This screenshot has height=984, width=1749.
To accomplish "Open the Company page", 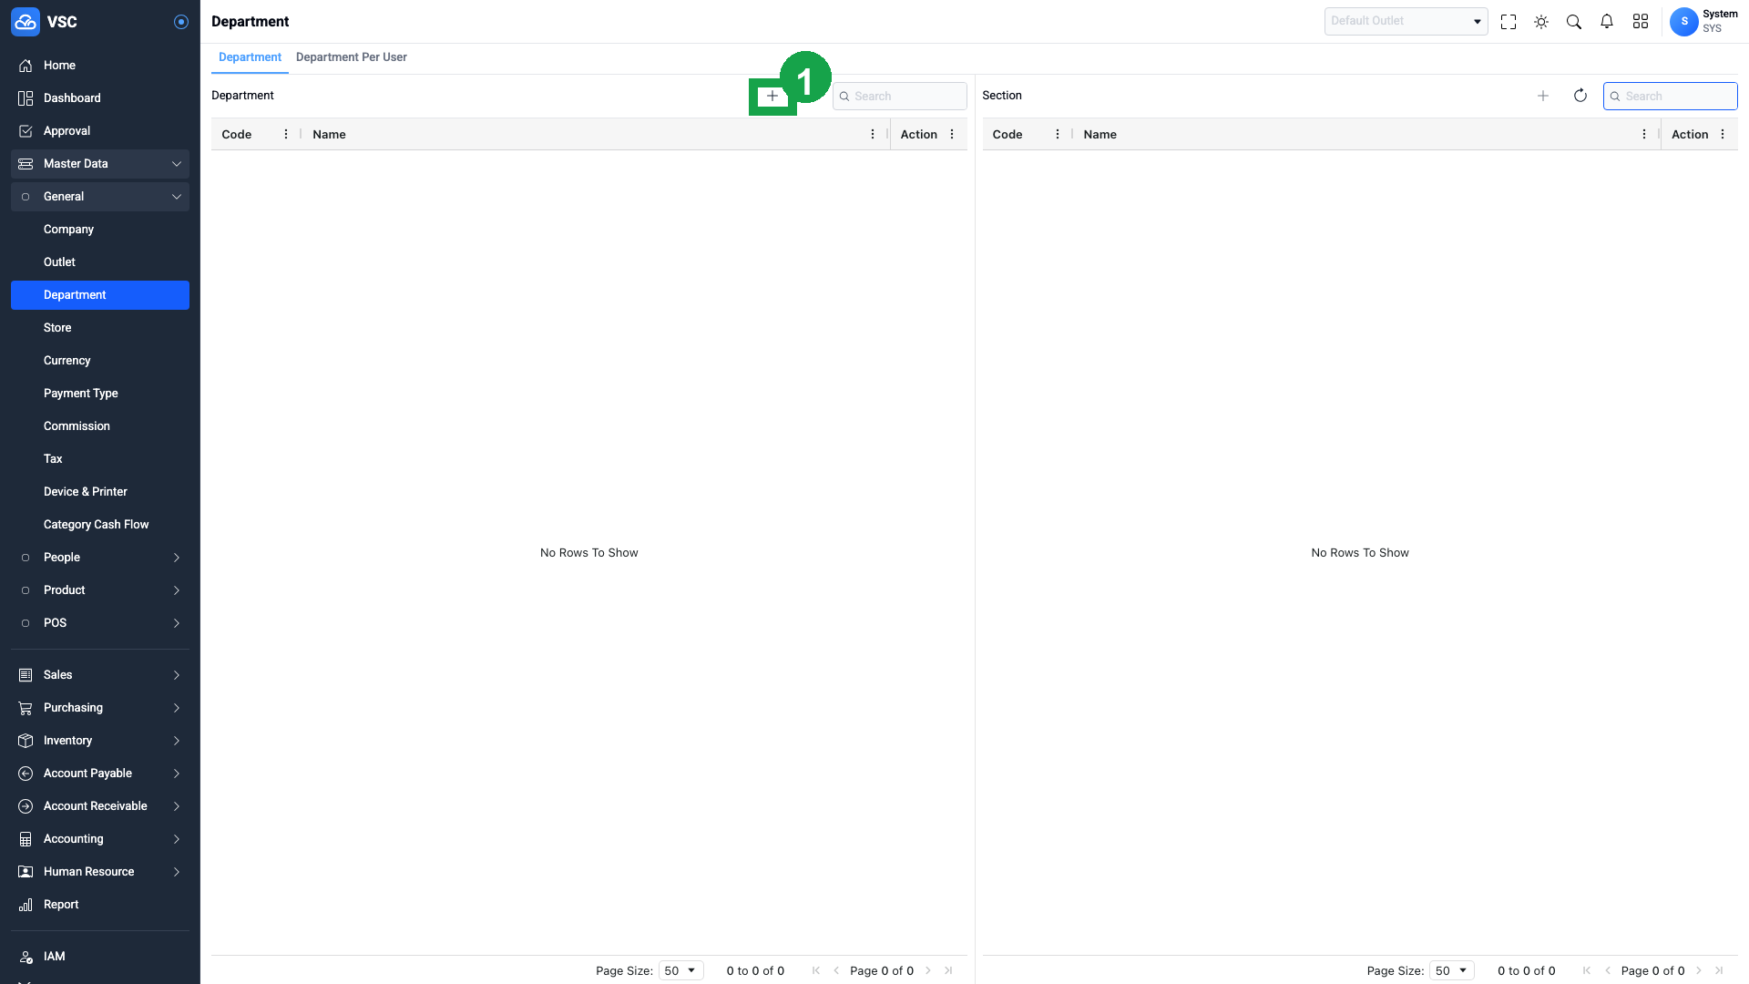I will tap(100, 230).
